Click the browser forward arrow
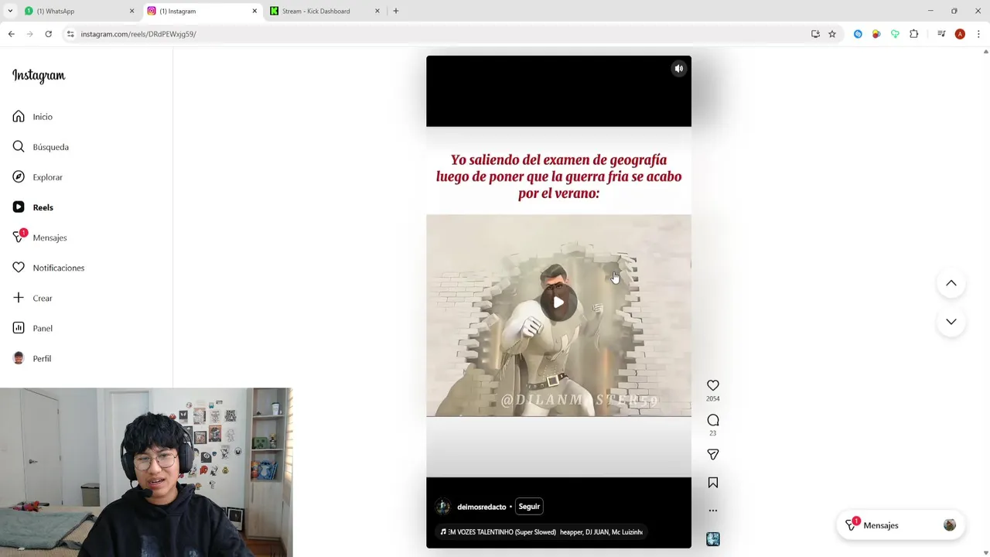Image resolution: width=990 pixels, height=557 pixels. [29, 34]
